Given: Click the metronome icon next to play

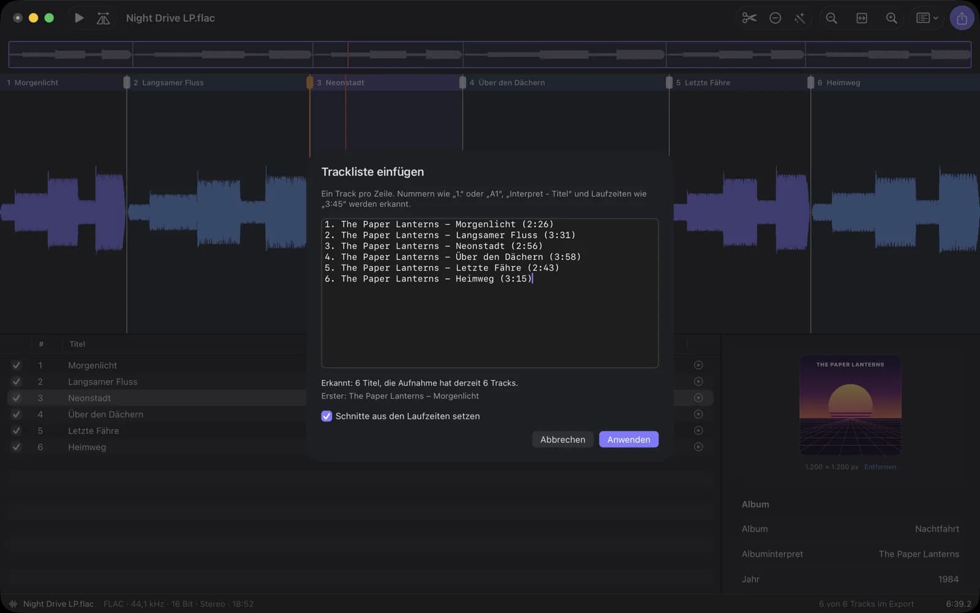Looking at the screenshot, I should 103,18.
